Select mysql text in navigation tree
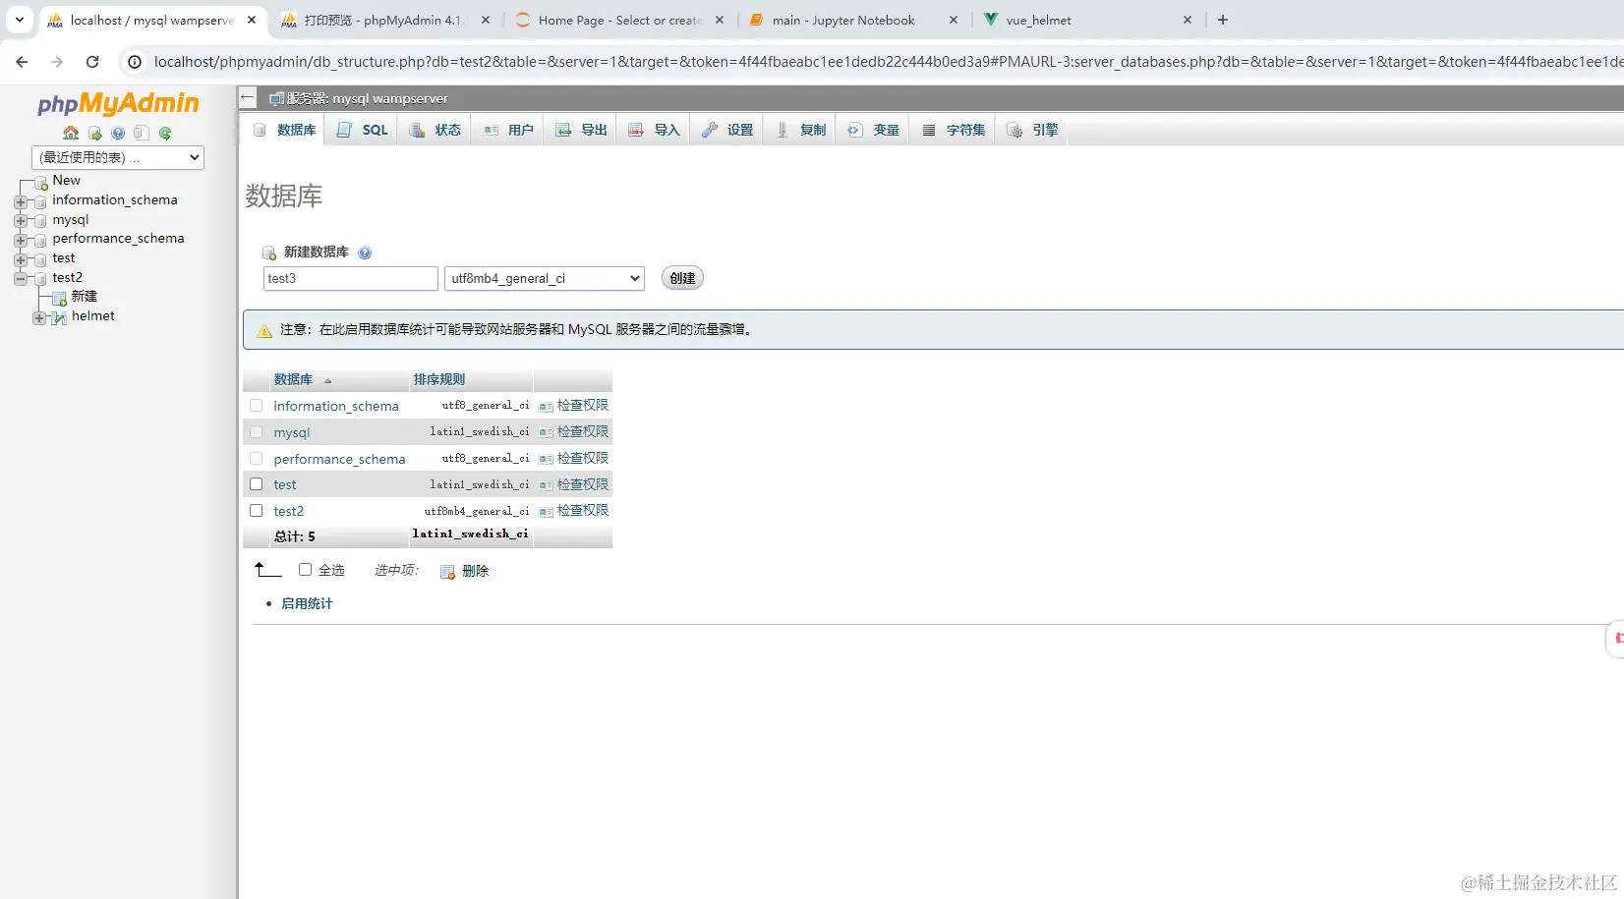1624x899 pixels. [71, 220]
